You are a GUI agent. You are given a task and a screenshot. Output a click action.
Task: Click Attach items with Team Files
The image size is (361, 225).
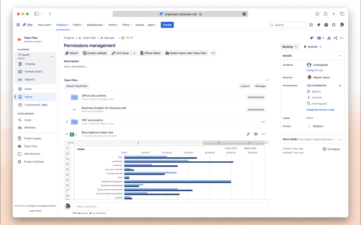coord(186,53)
